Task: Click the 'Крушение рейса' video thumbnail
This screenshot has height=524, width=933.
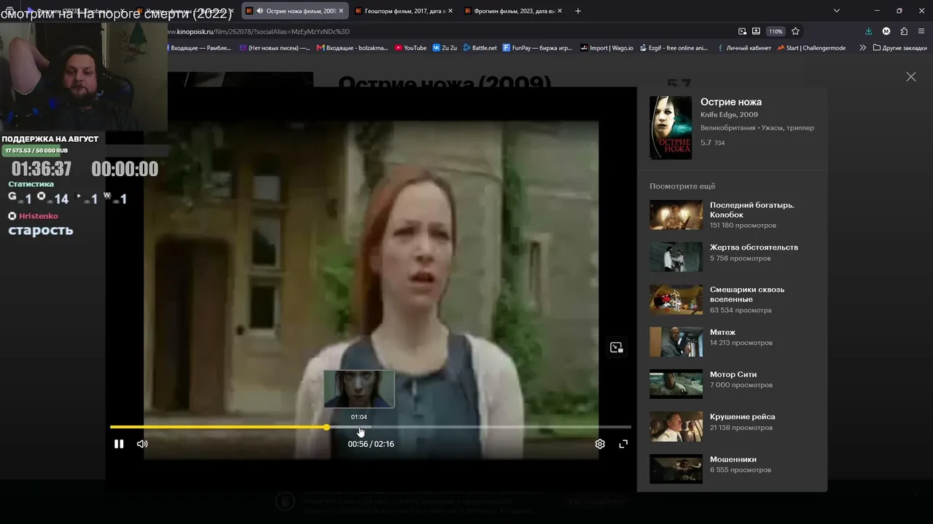Action: 676,426
